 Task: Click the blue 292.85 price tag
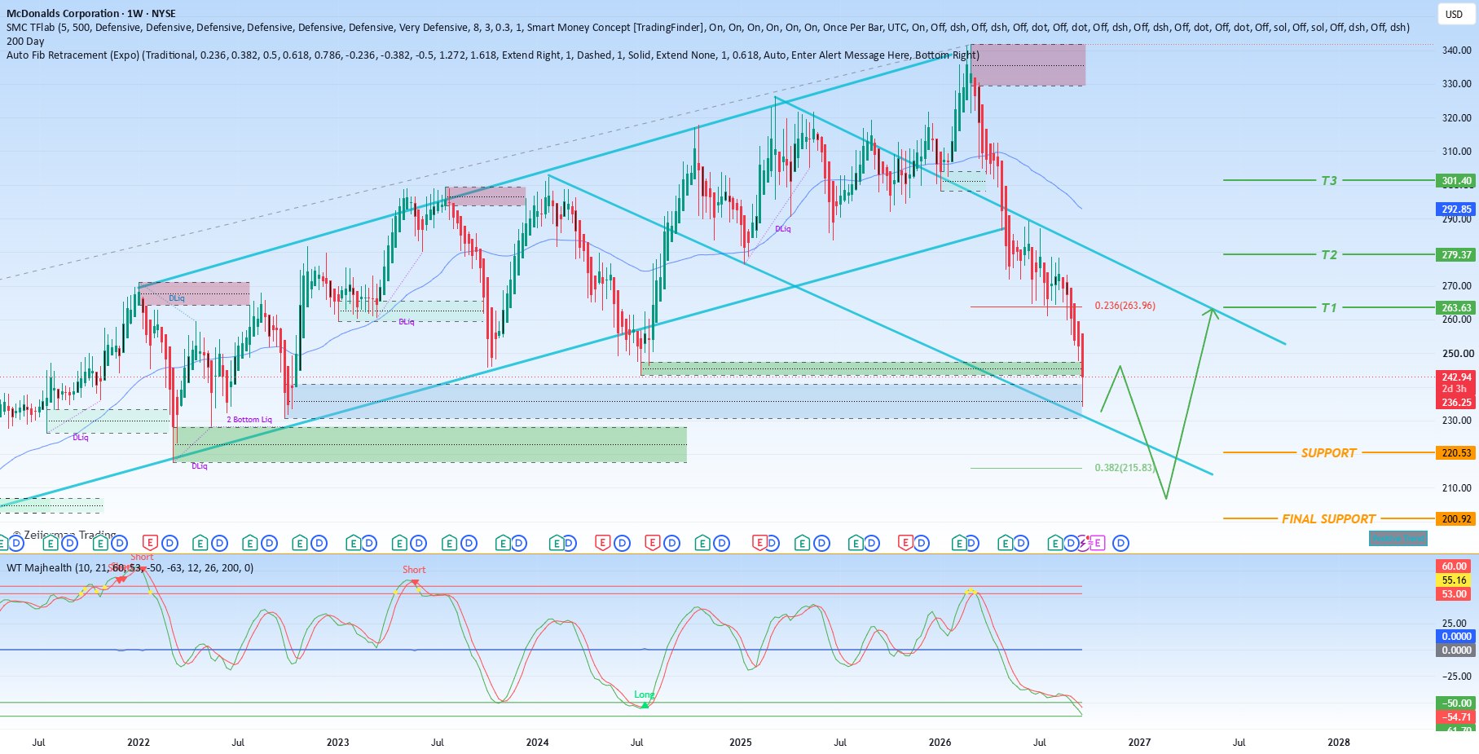[1456, 209]
